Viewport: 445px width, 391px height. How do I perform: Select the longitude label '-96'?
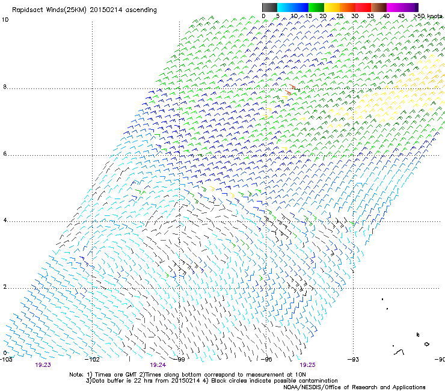266,360
